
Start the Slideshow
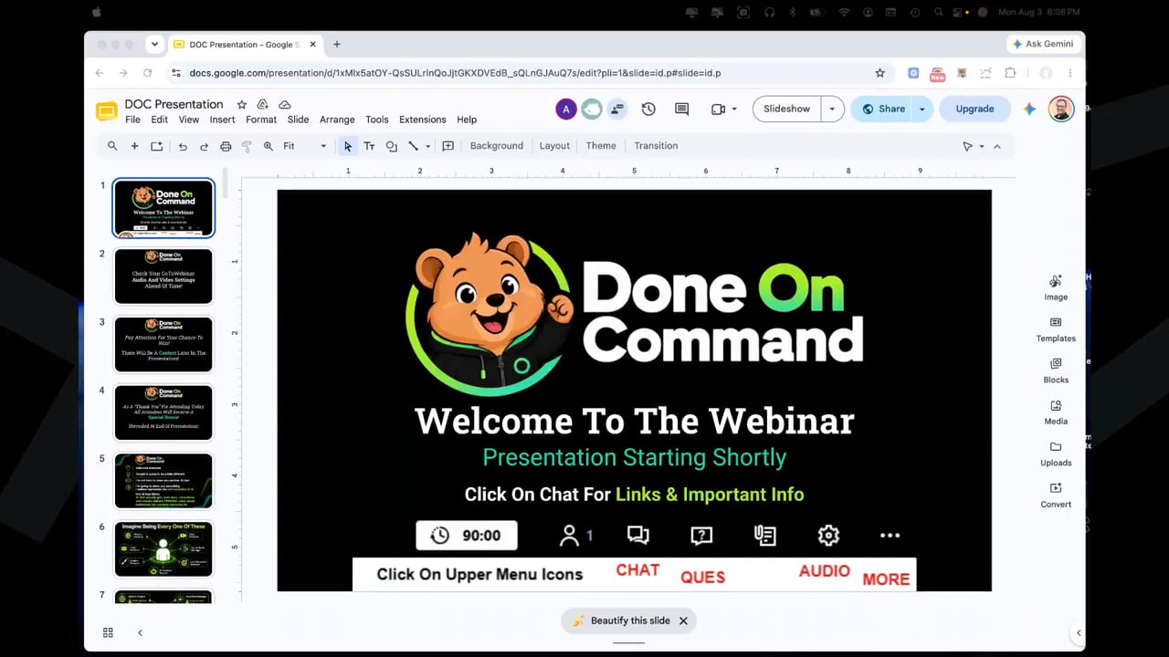pyautogui.click(x=786, y=109)
